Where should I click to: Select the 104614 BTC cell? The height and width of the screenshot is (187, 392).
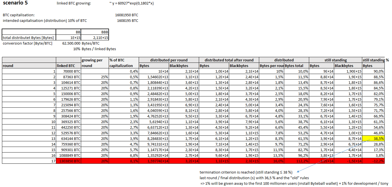(69, 82)
